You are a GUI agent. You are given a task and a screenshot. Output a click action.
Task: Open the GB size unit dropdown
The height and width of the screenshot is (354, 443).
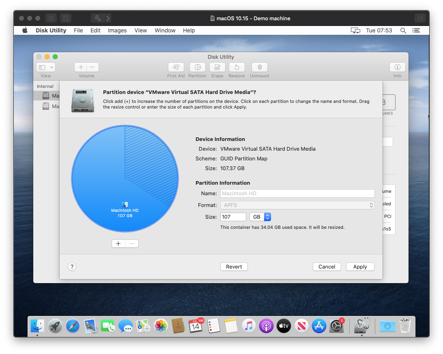click(260, 217)
